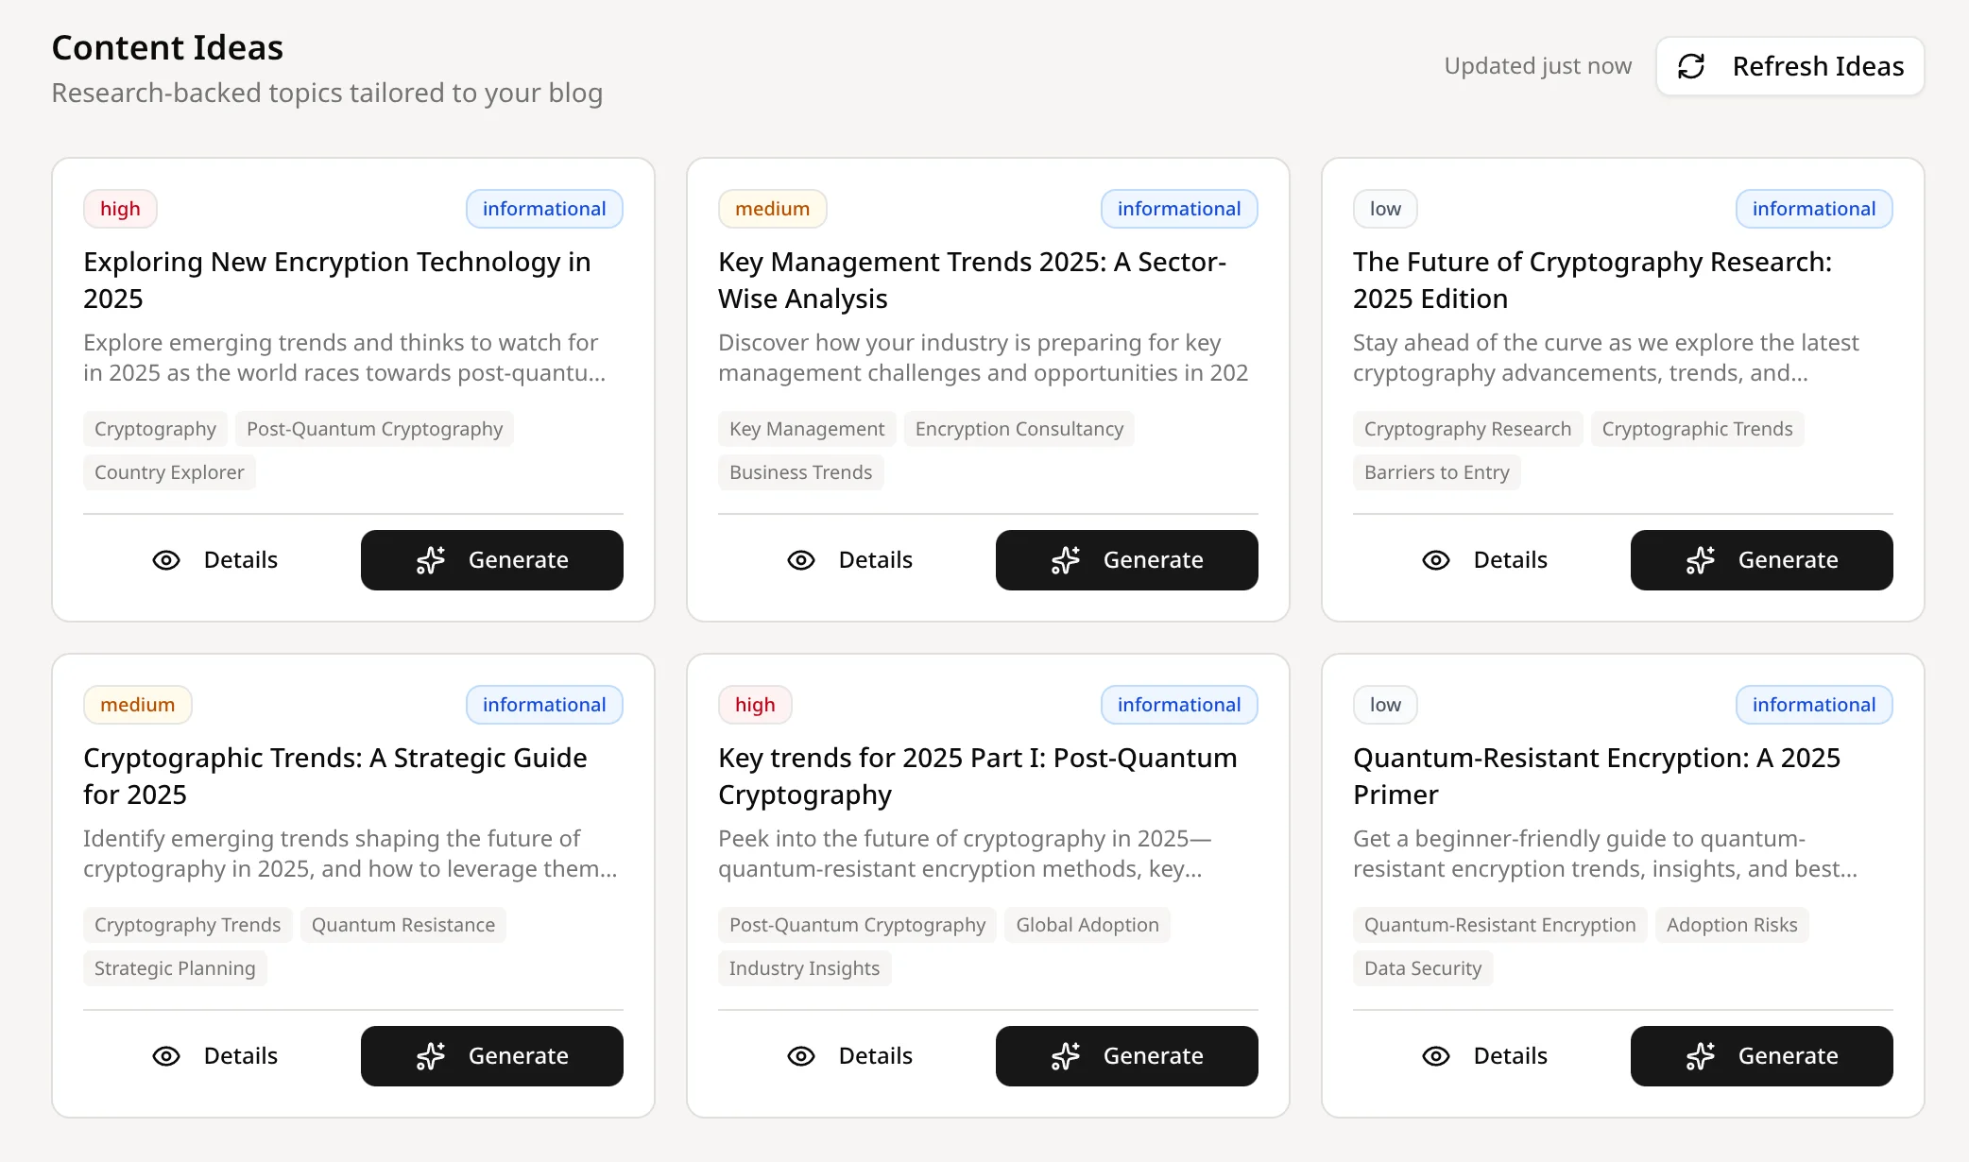Generate the Key trends for 2025 Part I article
Image resolution: width=1969 pixels, height=1162 pixels.
(x=1126, y=1056)
